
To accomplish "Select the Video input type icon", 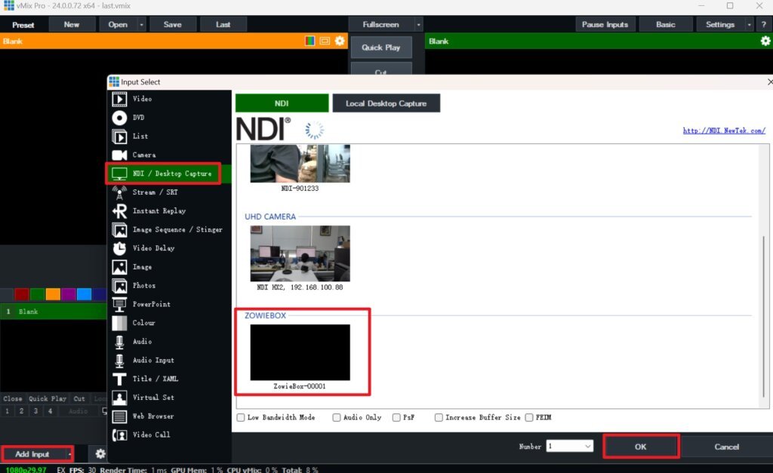I will coord(119,99).
